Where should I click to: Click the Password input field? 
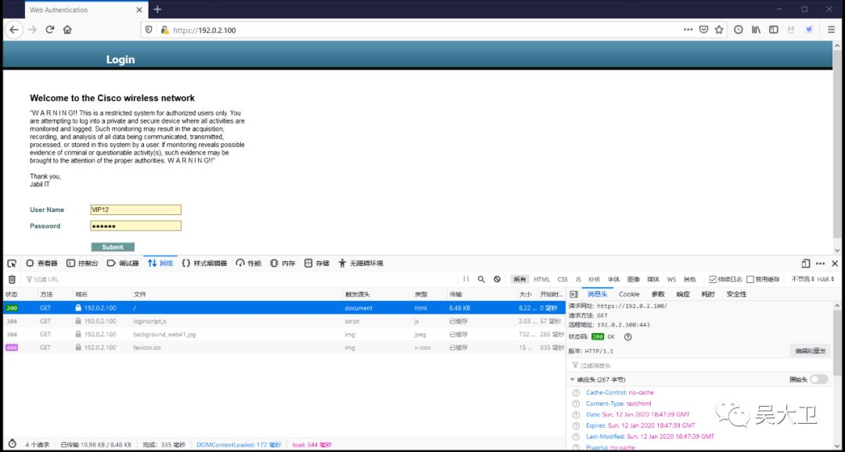click(136, 226)
